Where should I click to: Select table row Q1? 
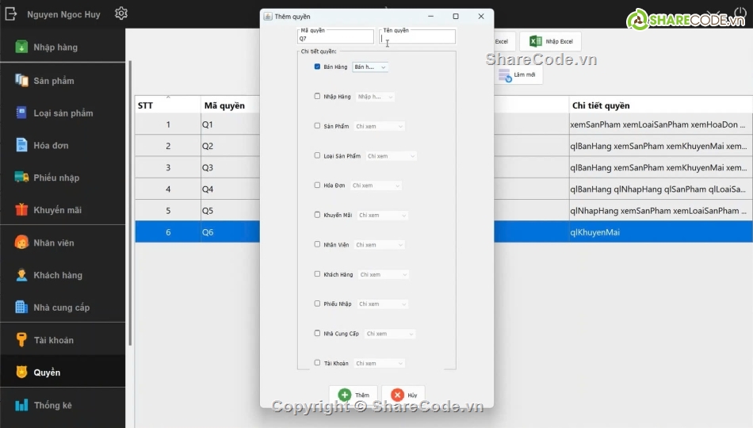point(444,124)
